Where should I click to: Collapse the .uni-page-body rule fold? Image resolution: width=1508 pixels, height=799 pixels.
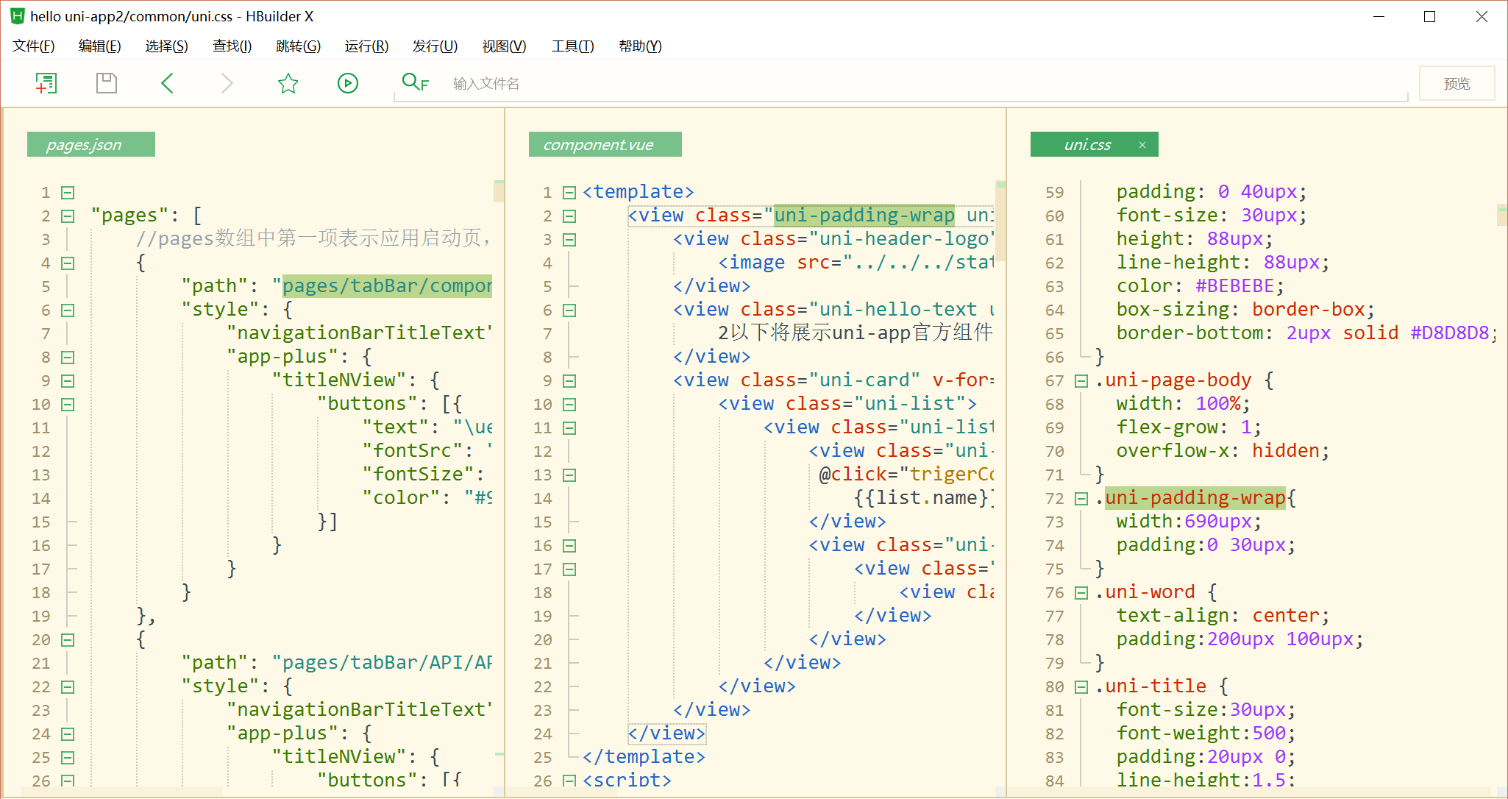1081,381
